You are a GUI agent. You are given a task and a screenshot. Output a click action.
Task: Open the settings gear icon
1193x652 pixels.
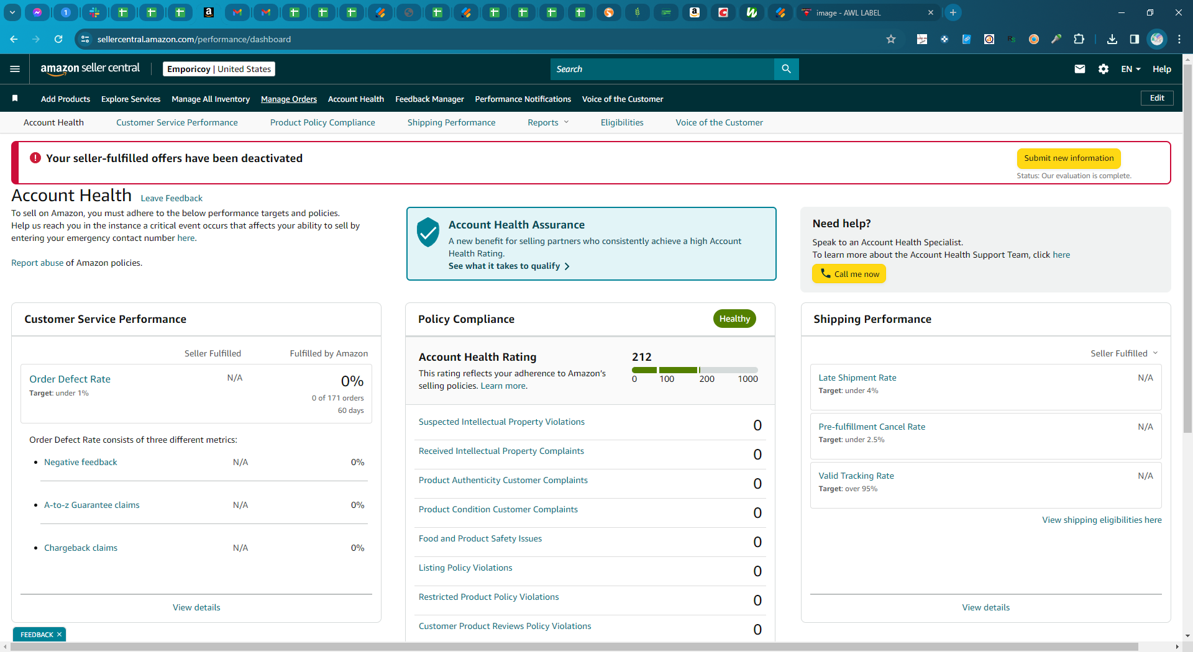(1104, 69)
